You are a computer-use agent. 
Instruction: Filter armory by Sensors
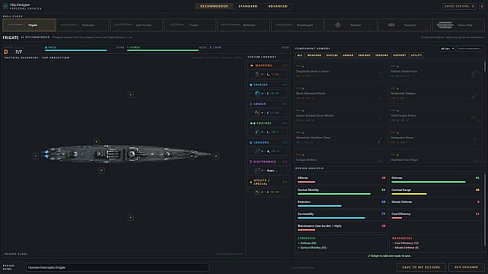coord(382,55)
